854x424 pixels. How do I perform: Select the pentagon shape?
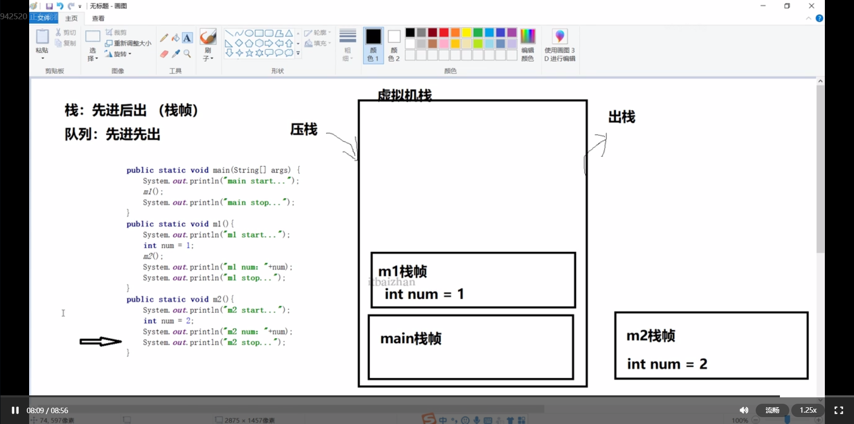[249, 43]
